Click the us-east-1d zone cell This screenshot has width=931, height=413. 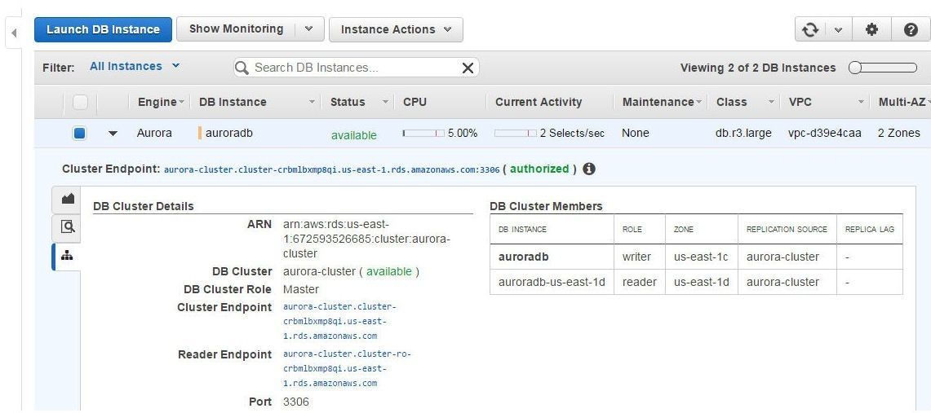701,282
